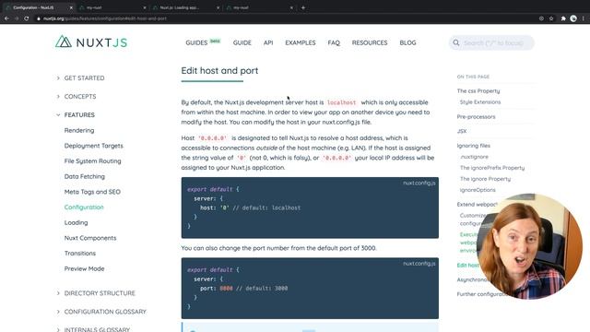Open the FAQ nav item

[x=334, y=43]
